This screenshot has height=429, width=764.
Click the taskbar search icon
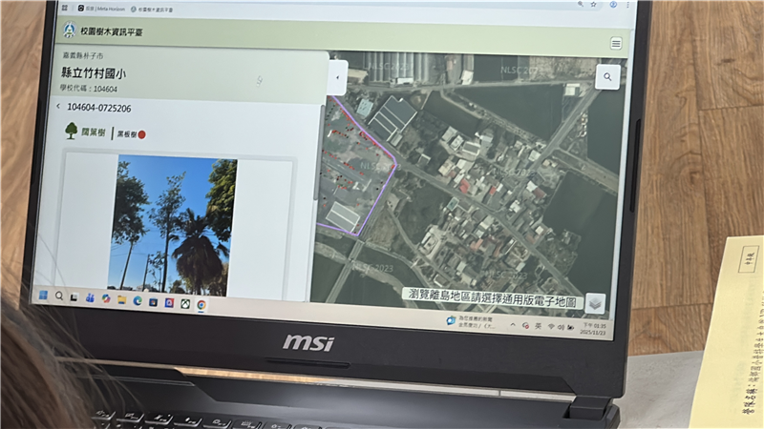click(x=59, y=297)
